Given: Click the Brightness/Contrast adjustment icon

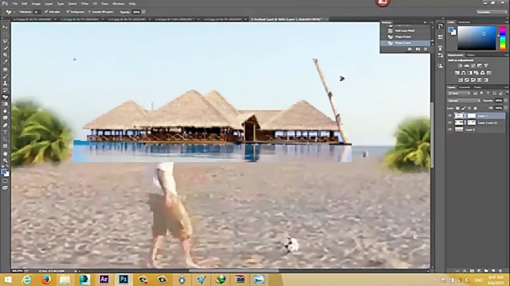Looking at the screenshot, I should [460, 66].
